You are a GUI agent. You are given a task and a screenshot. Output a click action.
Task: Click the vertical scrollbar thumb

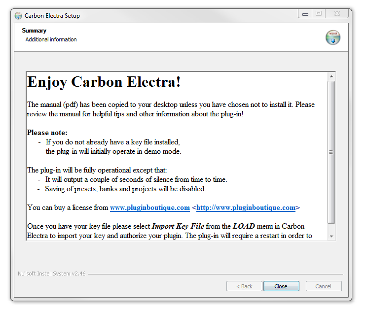tap(331, 152)
